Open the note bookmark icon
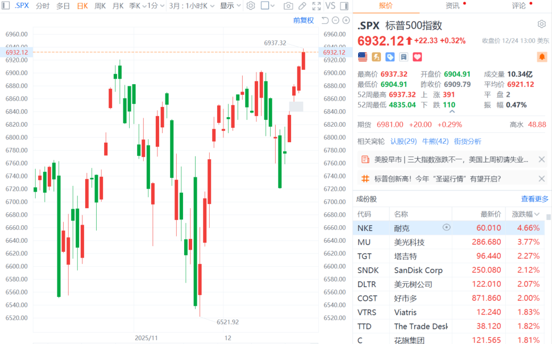552x344 pixels. point(404,57)
